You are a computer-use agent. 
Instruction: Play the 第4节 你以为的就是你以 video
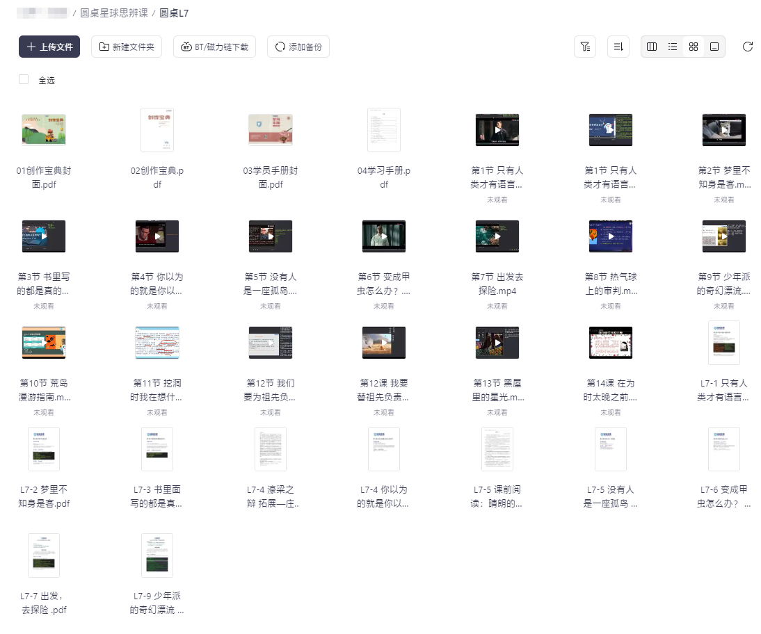pos(157,236)
